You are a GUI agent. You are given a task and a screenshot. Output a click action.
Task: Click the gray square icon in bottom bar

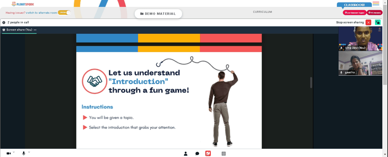224,154
